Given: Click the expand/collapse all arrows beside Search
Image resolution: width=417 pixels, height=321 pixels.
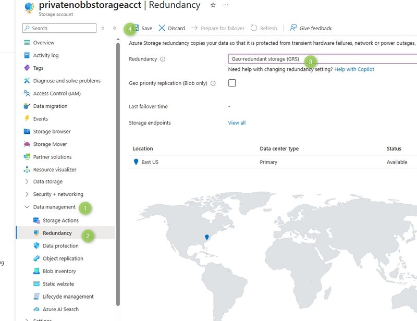Looking at the screenshot, I should click(103, 28).
